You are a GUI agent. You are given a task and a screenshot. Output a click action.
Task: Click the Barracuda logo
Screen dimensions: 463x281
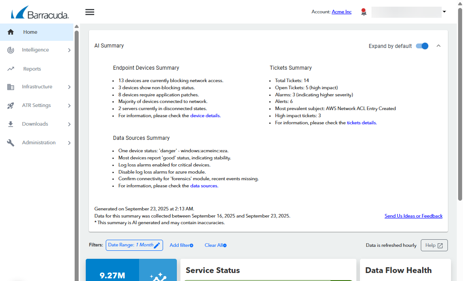click(40, 12)
